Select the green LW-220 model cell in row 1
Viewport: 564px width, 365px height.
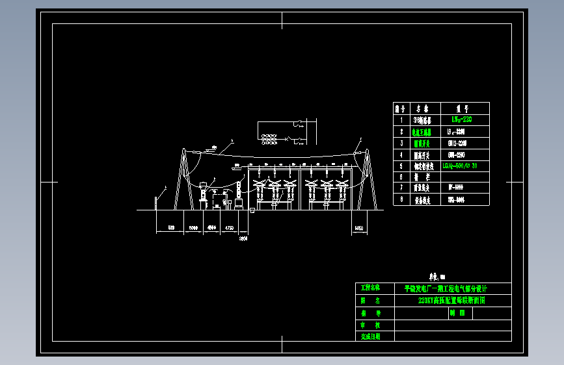(x=465, y=120)
